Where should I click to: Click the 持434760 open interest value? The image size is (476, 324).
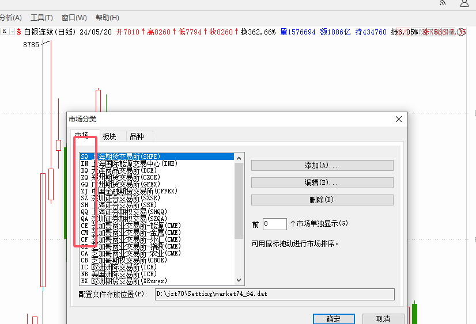[371, 32]
